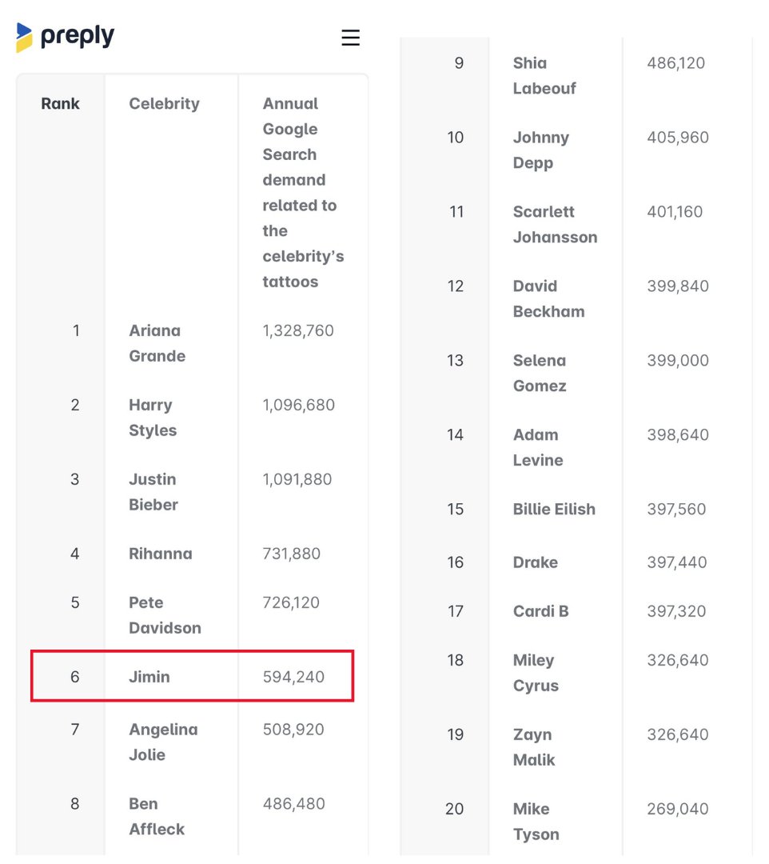Click the Celebrity column header
The height and width of the screenshot is (864, 769).
click(164, 103)
